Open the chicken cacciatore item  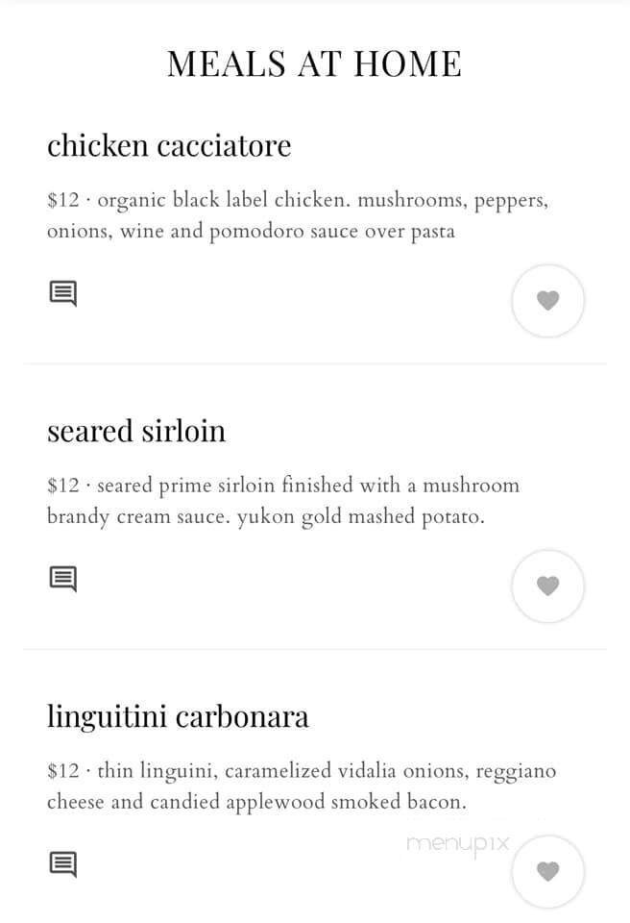[169, 145]
